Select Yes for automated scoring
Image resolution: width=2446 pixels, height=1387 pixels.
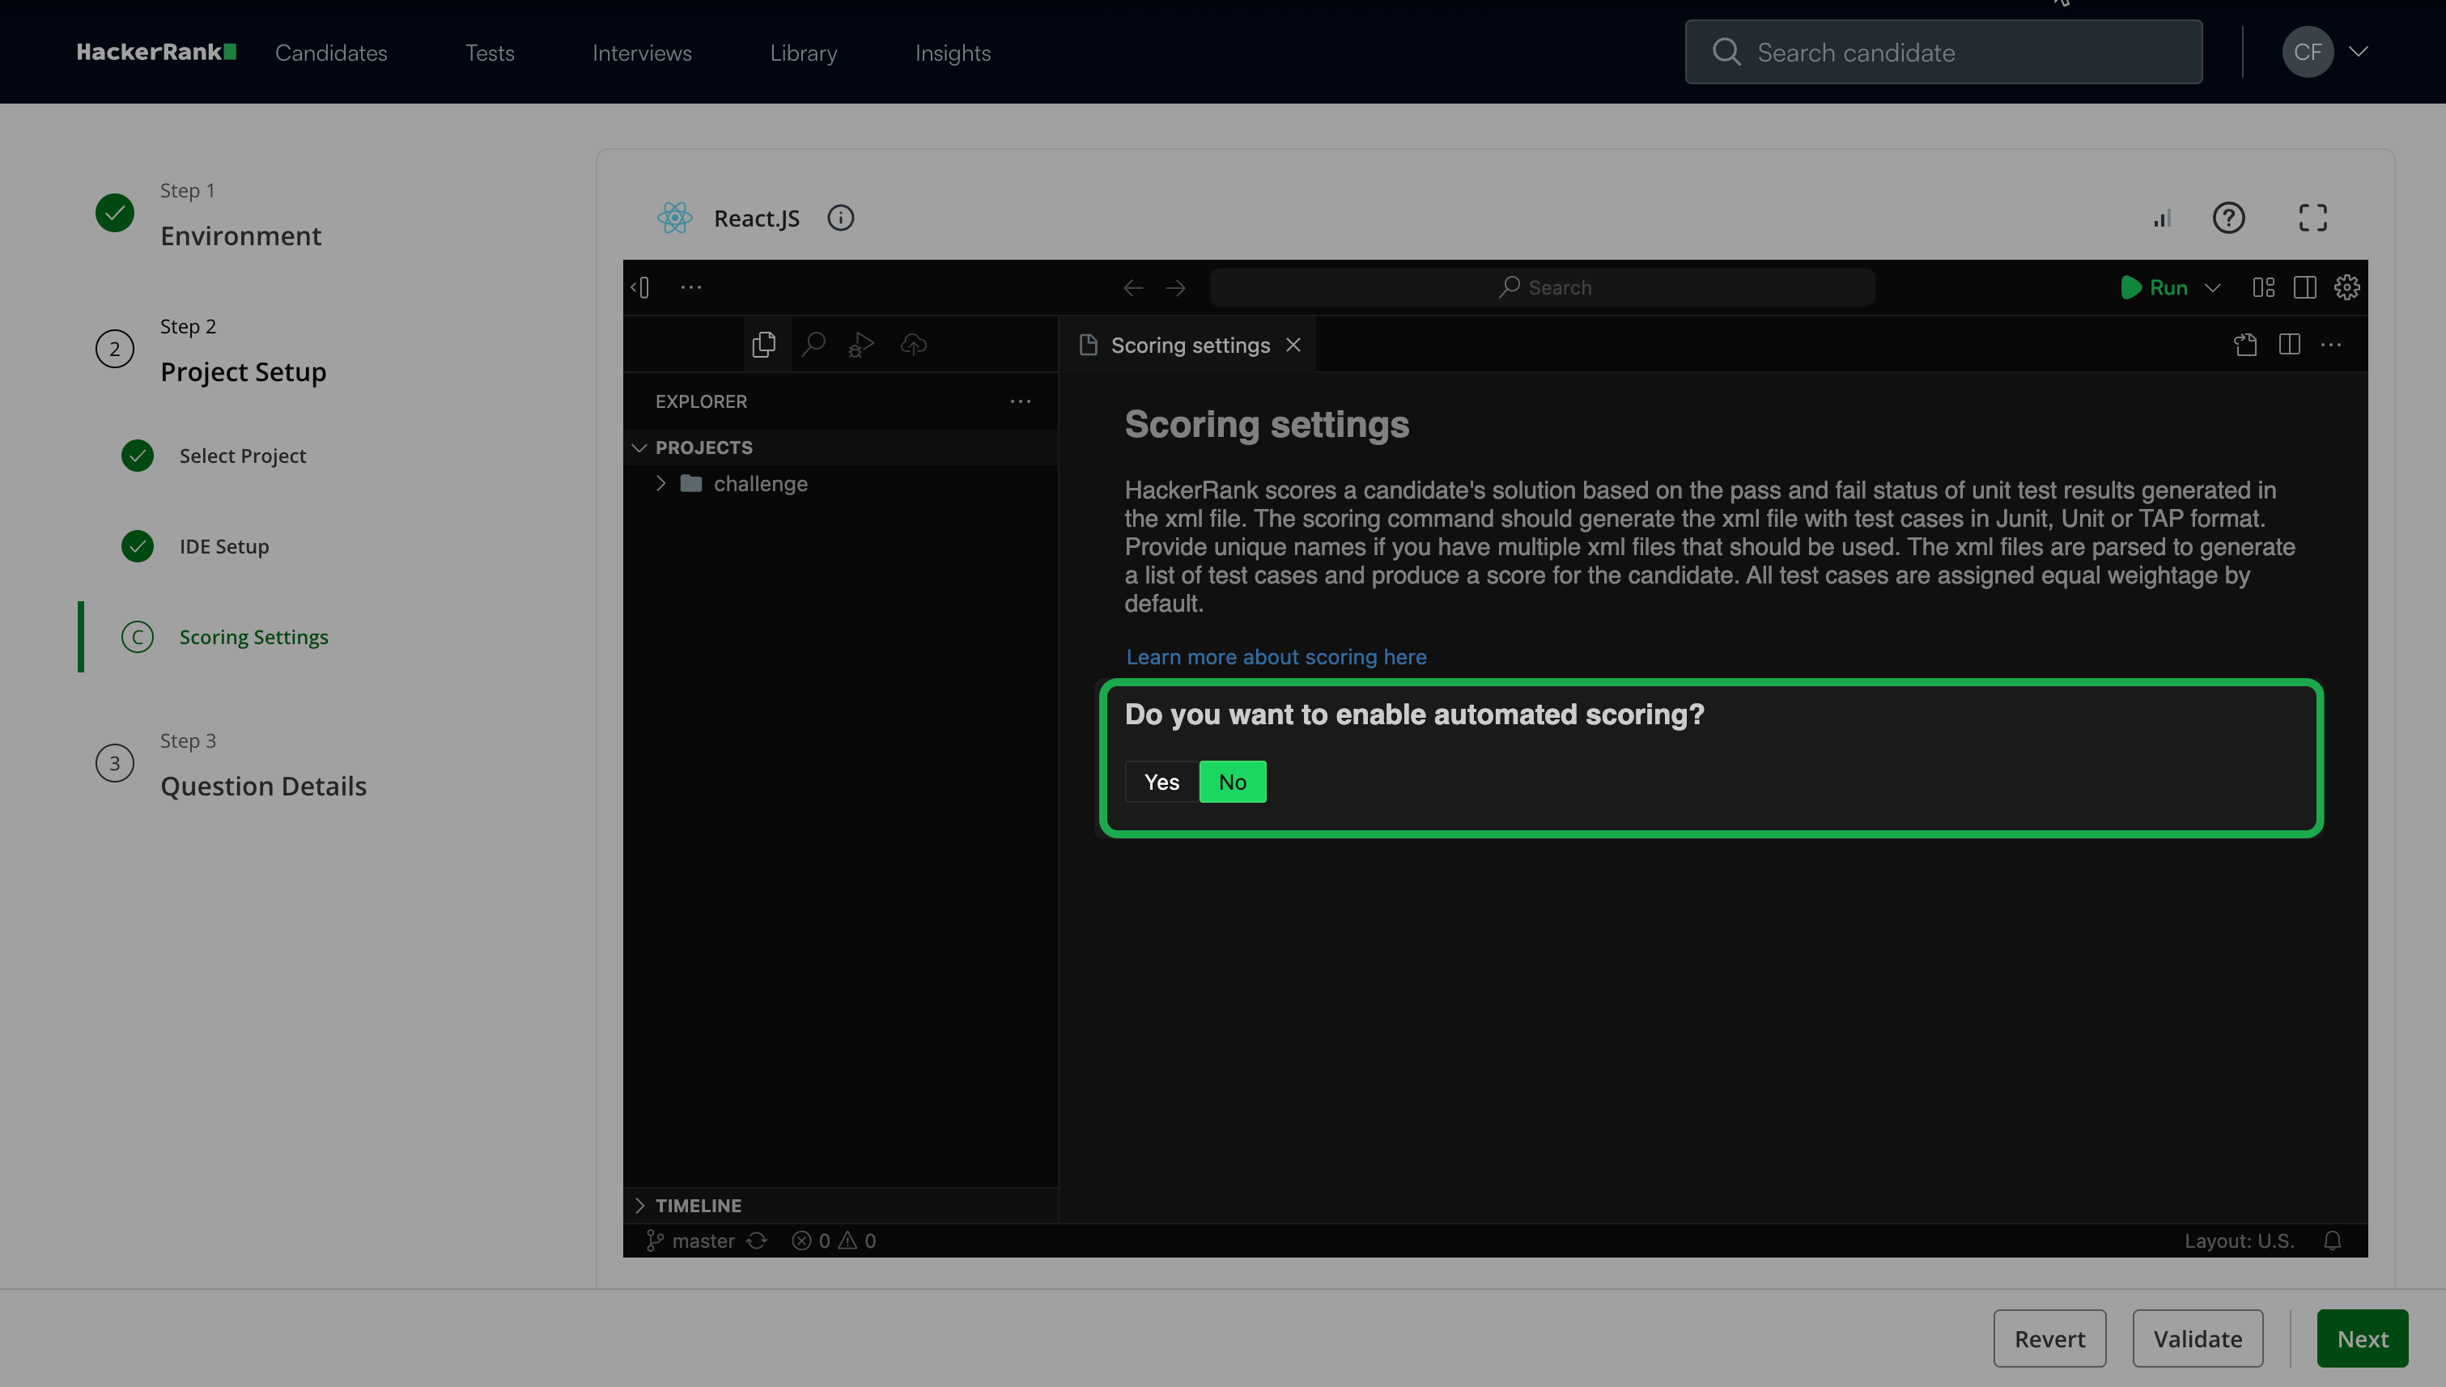coord(1161,782)
